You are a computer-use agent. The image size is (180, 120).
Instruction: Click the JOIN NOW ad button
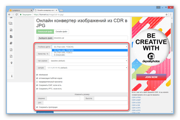click(x=151, y=77)
